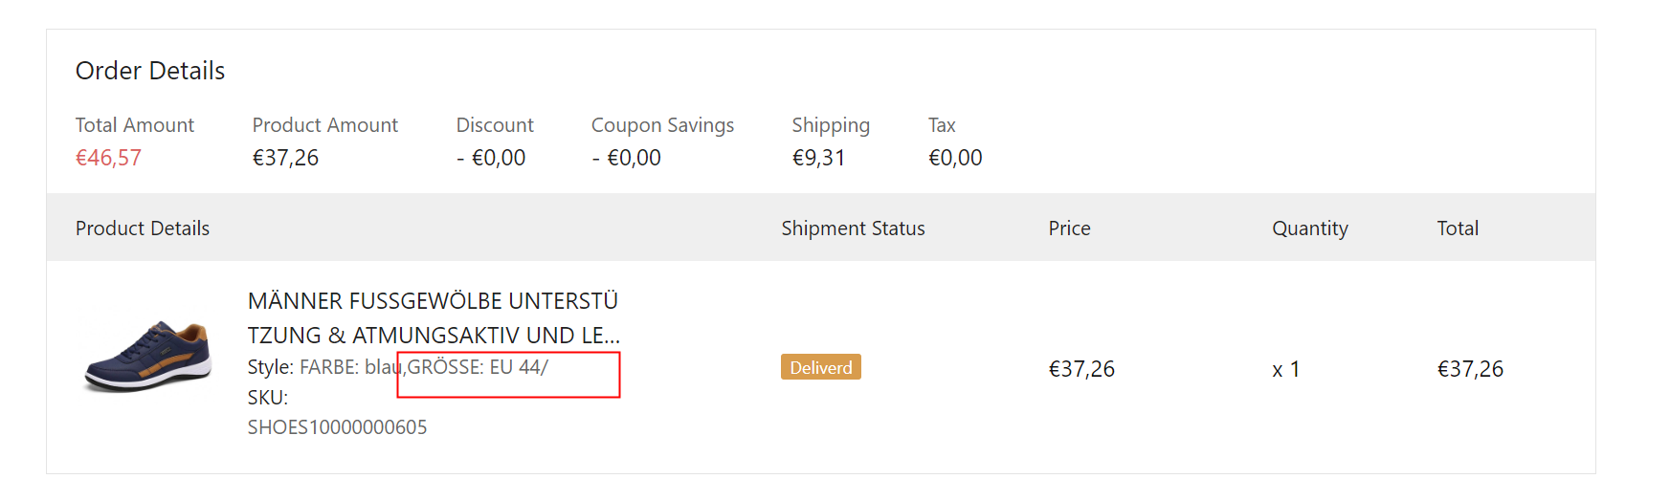
Task: Click the red total amount €46,57
Action: click(108, 158)
